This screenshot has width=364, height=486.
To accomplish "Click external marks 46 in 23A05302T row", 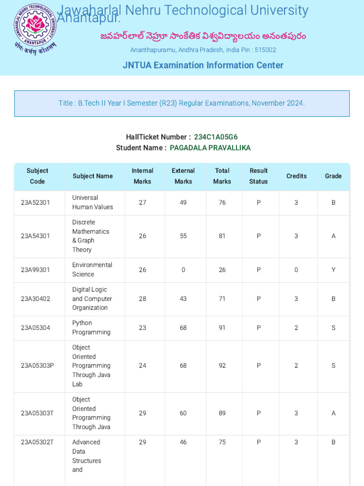I will point(183,442).
